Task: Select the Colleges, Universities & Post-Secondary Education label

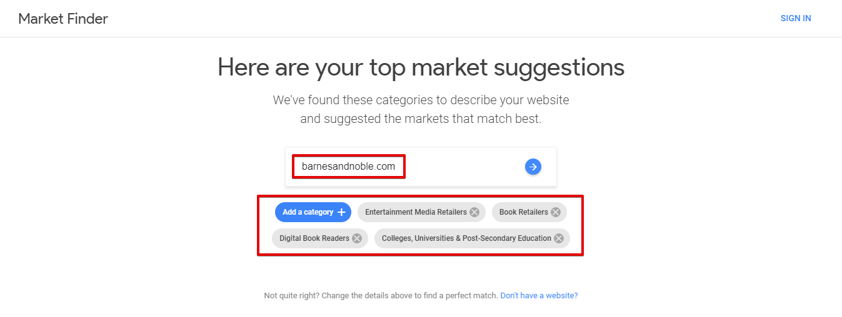Action: (x=466, y=238)
